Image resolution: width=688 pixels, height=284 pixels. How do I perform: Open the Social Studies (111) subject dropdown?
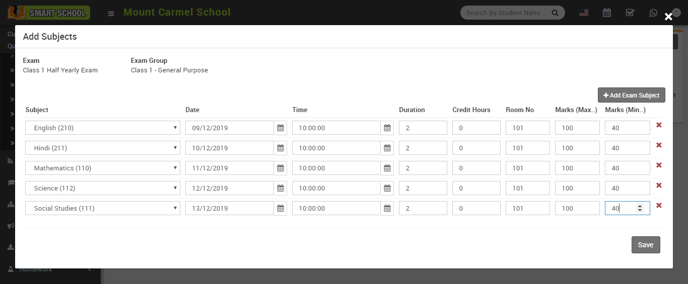[x=103, y=209]
